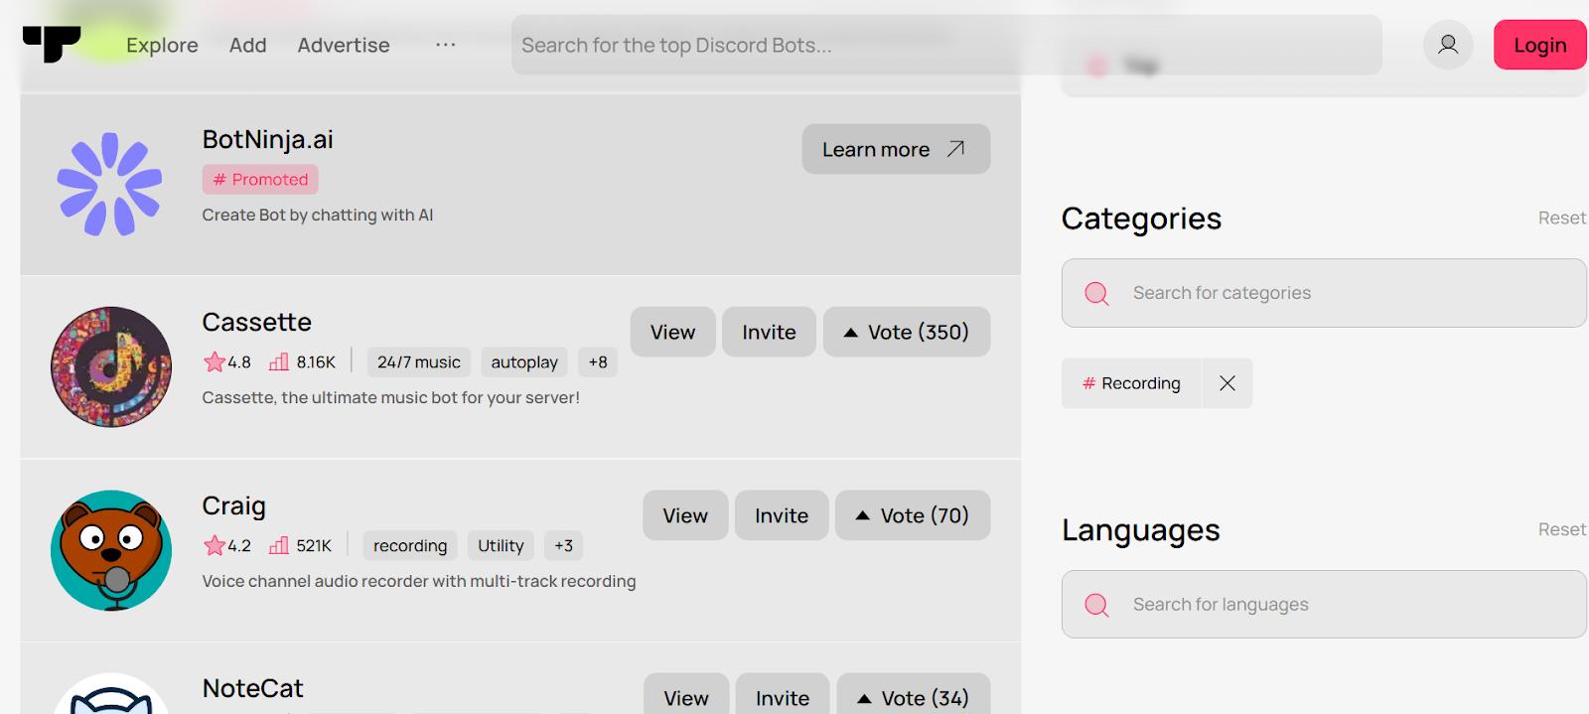Select the recording tag on Craig
This screenshot has width=1589, height=714.
pyautogui.click(x=409, y=545)
